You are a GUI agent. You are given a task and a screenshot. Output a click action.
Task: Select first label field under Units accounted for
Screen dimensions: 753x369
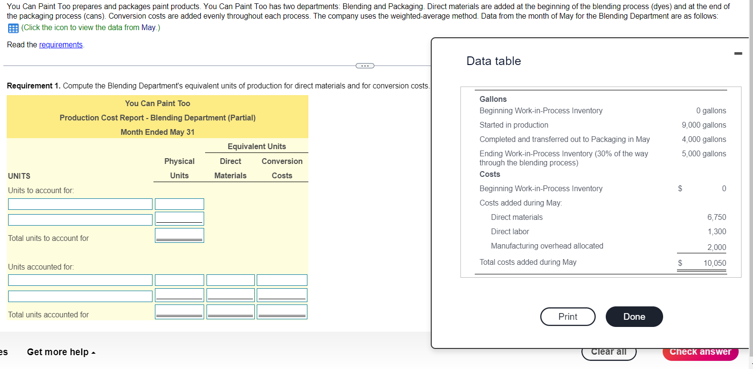[x=80, y=280]
